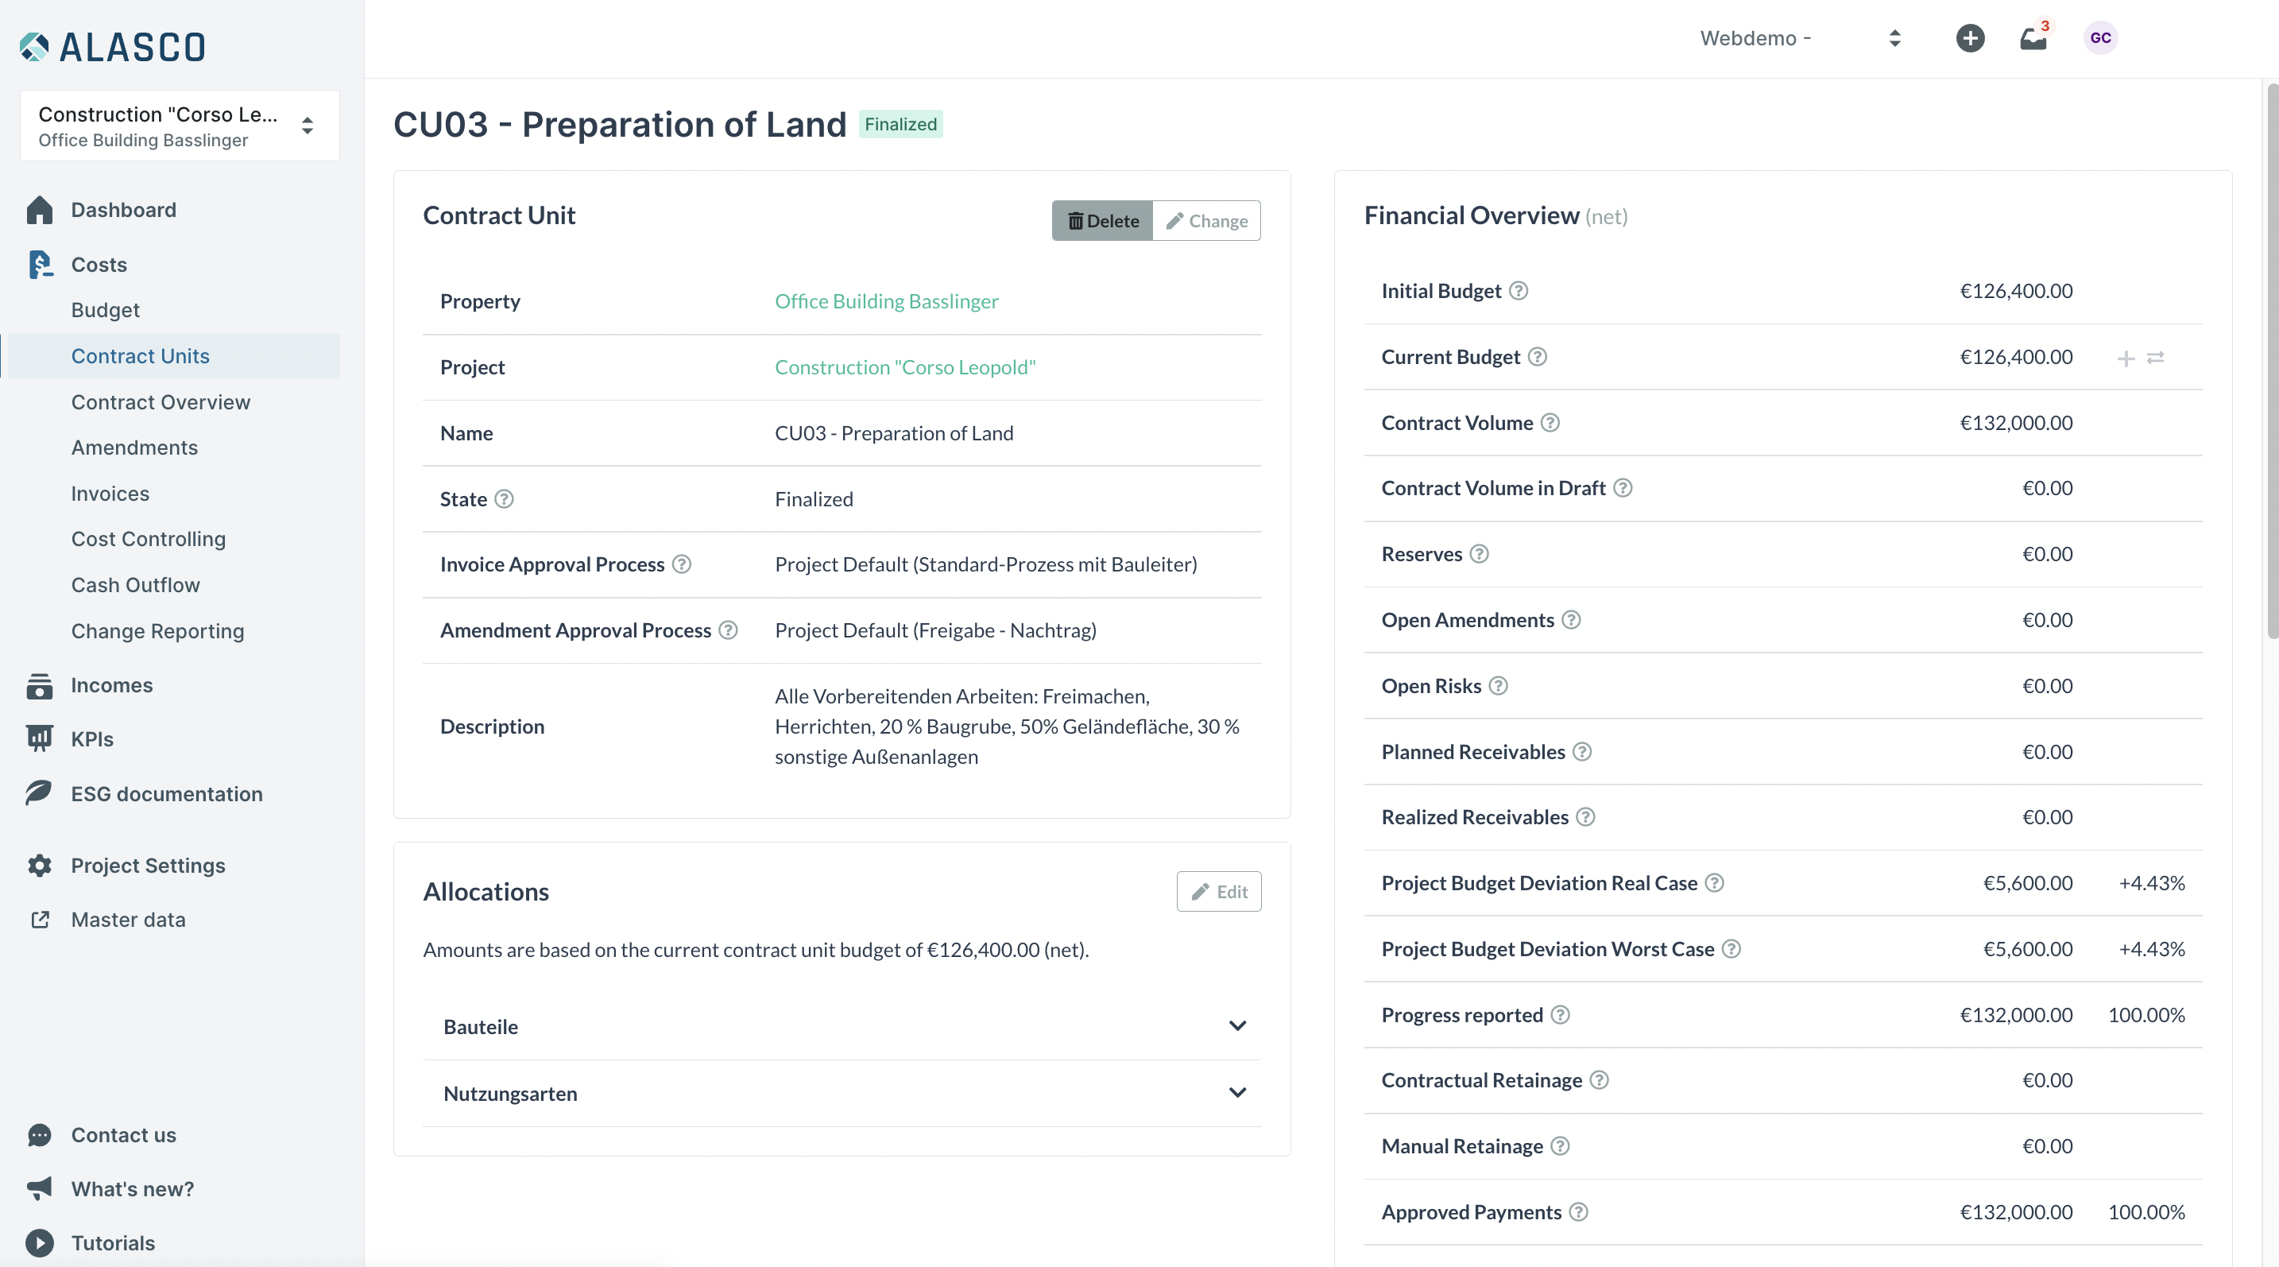Screen dimensions: 2279x1267
Task: Click the Incomes icon in sidebar
Action: pyautogui.click(x=40, y=686)
